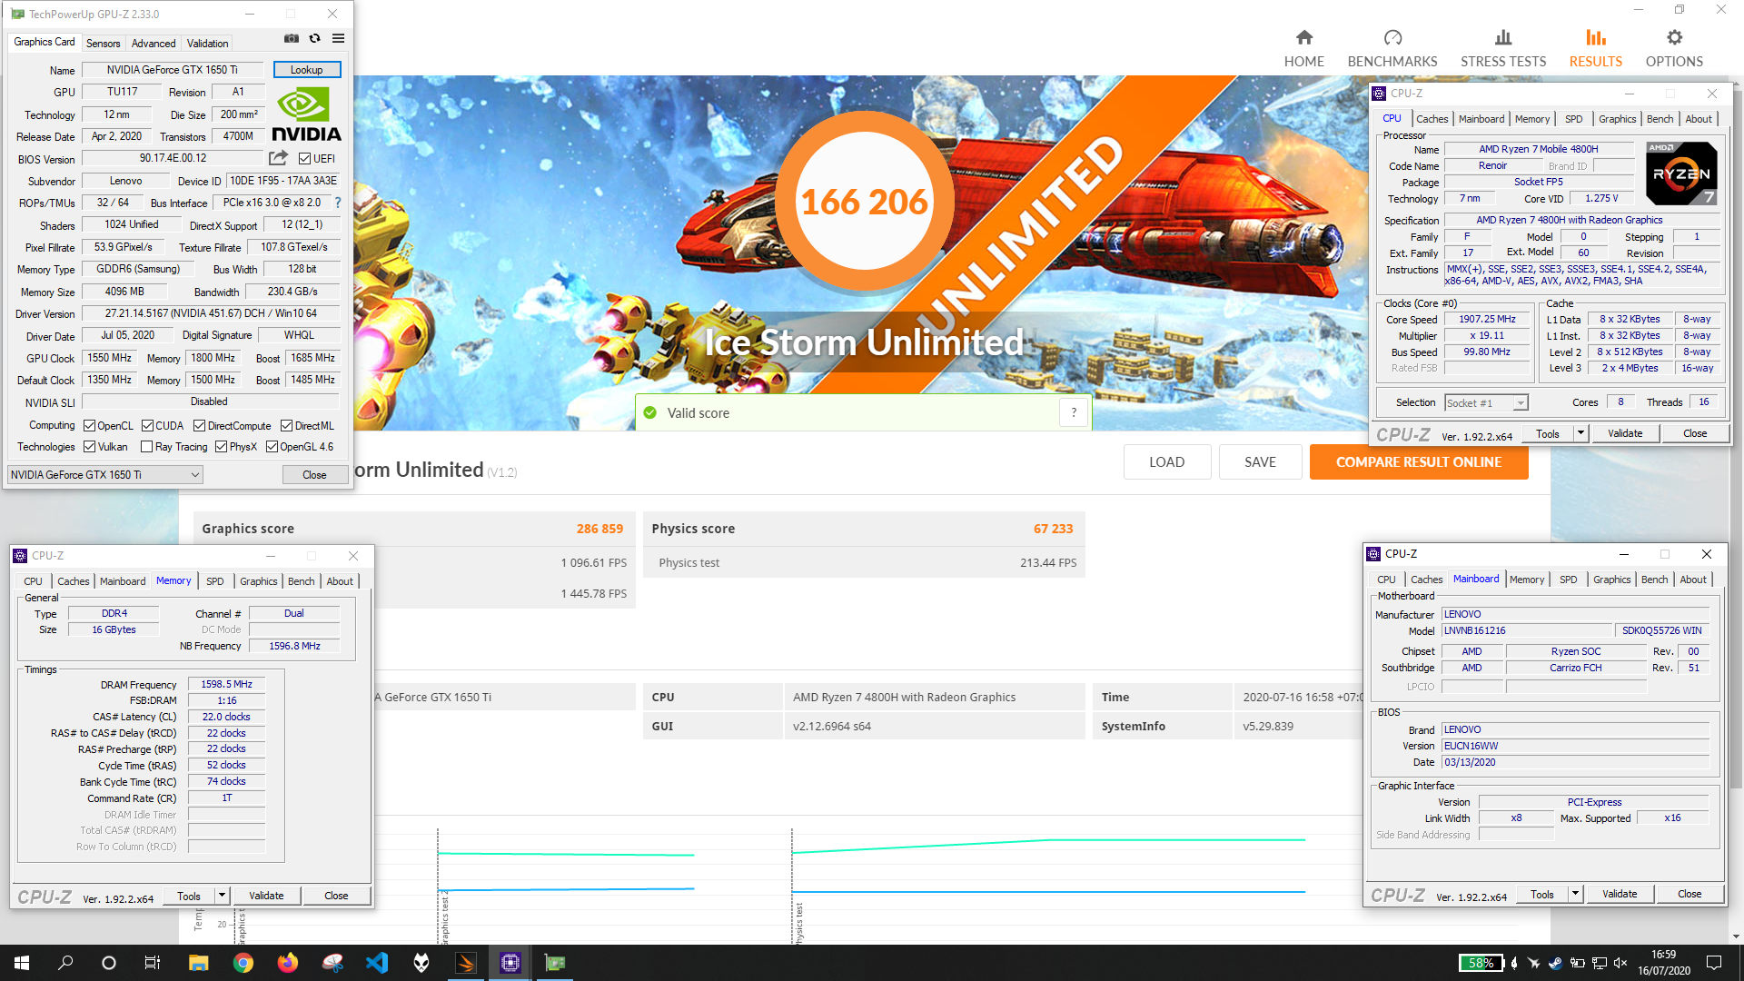Click the 166 206 score circle
Screen dimensions: 1744x981
click(x=864, y=202)
